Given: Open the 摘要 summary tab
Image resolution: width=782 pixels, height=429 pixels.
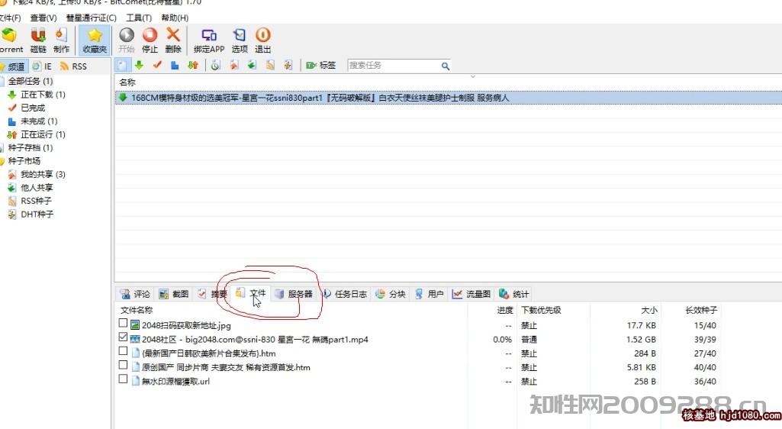Looking at the screenshot, I should pos(212,294).
